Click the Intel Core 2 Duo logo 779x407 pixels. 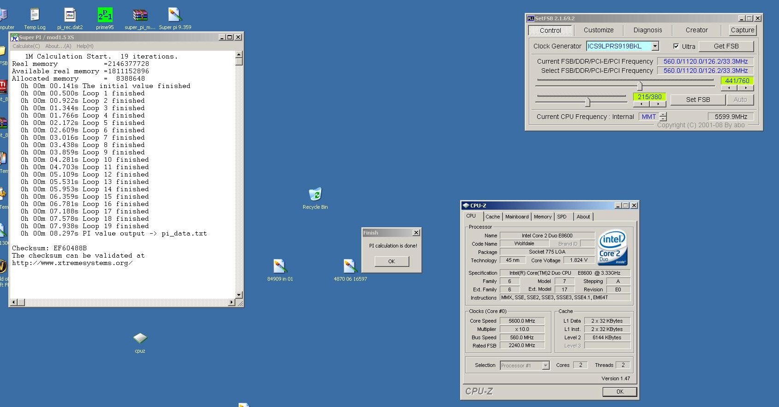[x=612, y=248]
